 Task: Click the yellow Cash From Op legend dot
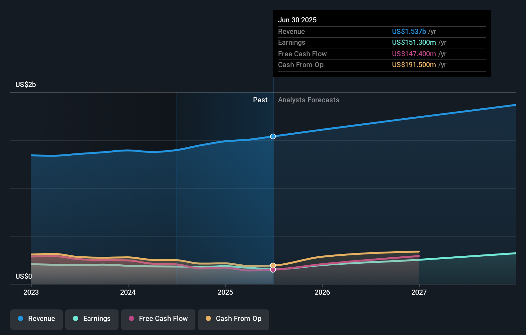click(208, 319)
